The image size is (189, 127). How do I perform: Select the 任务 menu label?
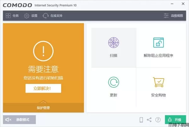coord(16,16)
